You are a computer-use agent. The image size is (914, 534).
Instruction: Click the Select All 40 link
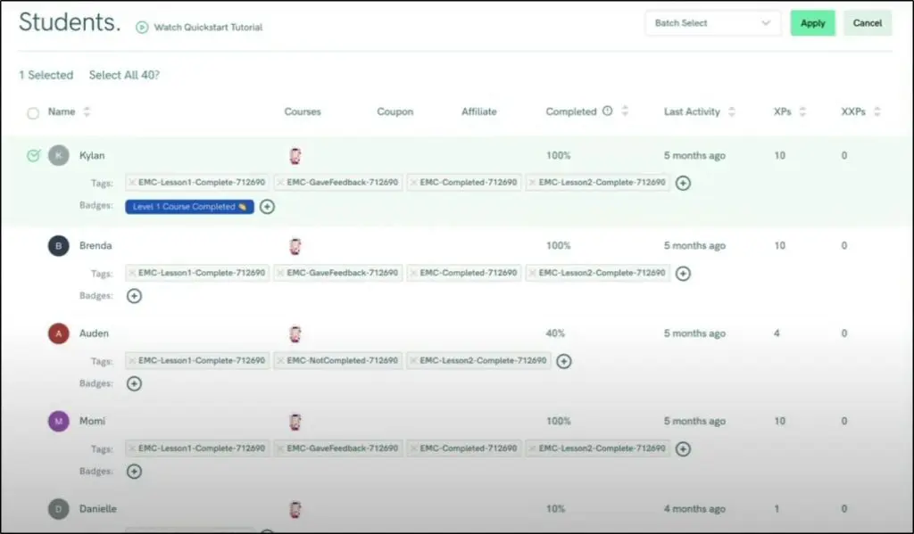pos(124,76)
